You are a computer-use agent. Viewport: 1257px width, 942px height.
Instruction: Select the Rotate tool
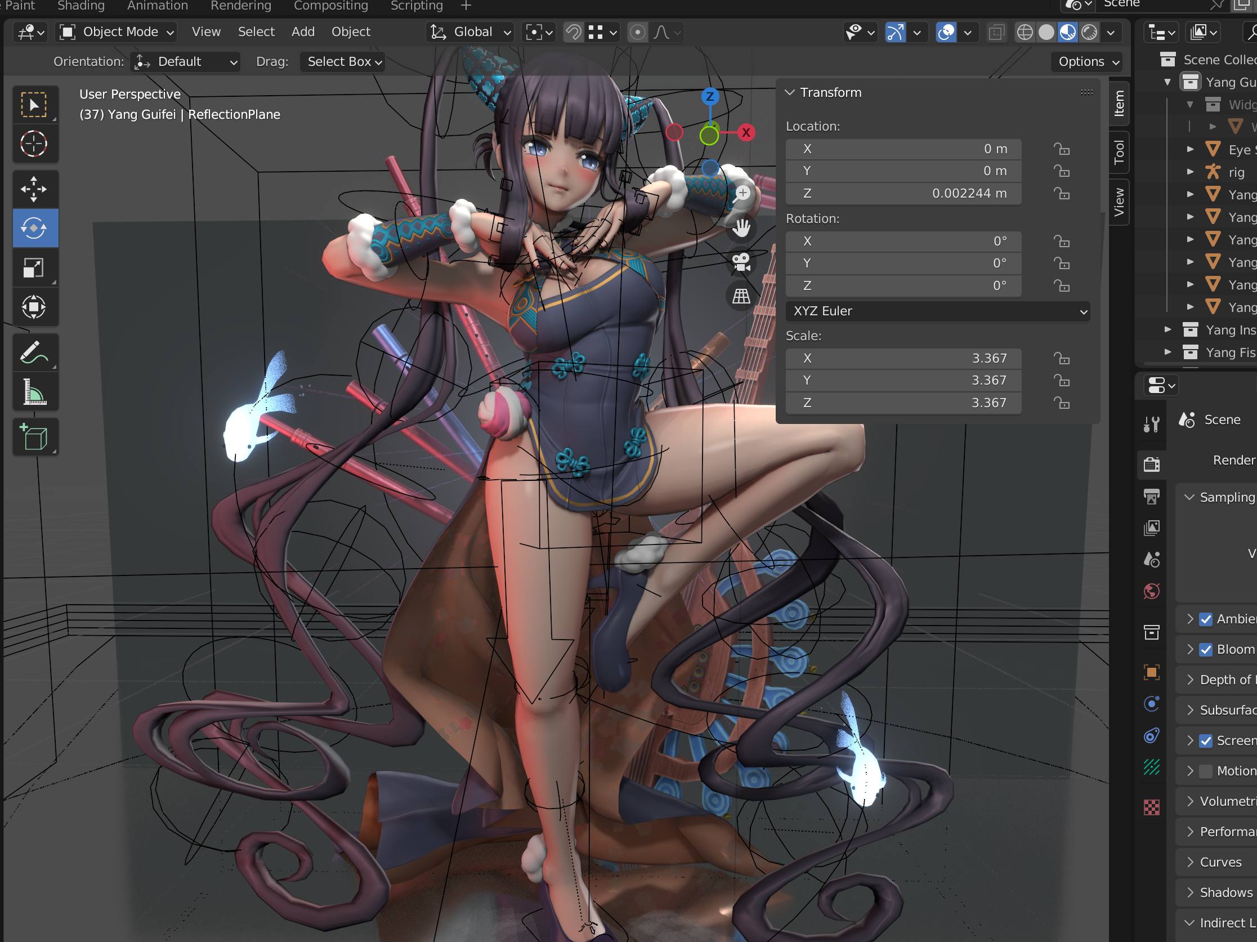coord(34,229)
